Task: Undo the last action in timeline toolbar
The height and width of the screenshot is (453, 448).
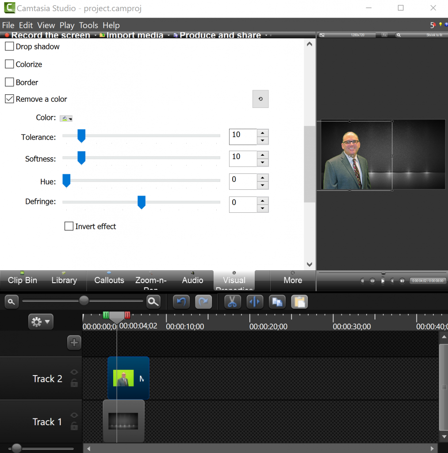Action: (x=181, y=302)
